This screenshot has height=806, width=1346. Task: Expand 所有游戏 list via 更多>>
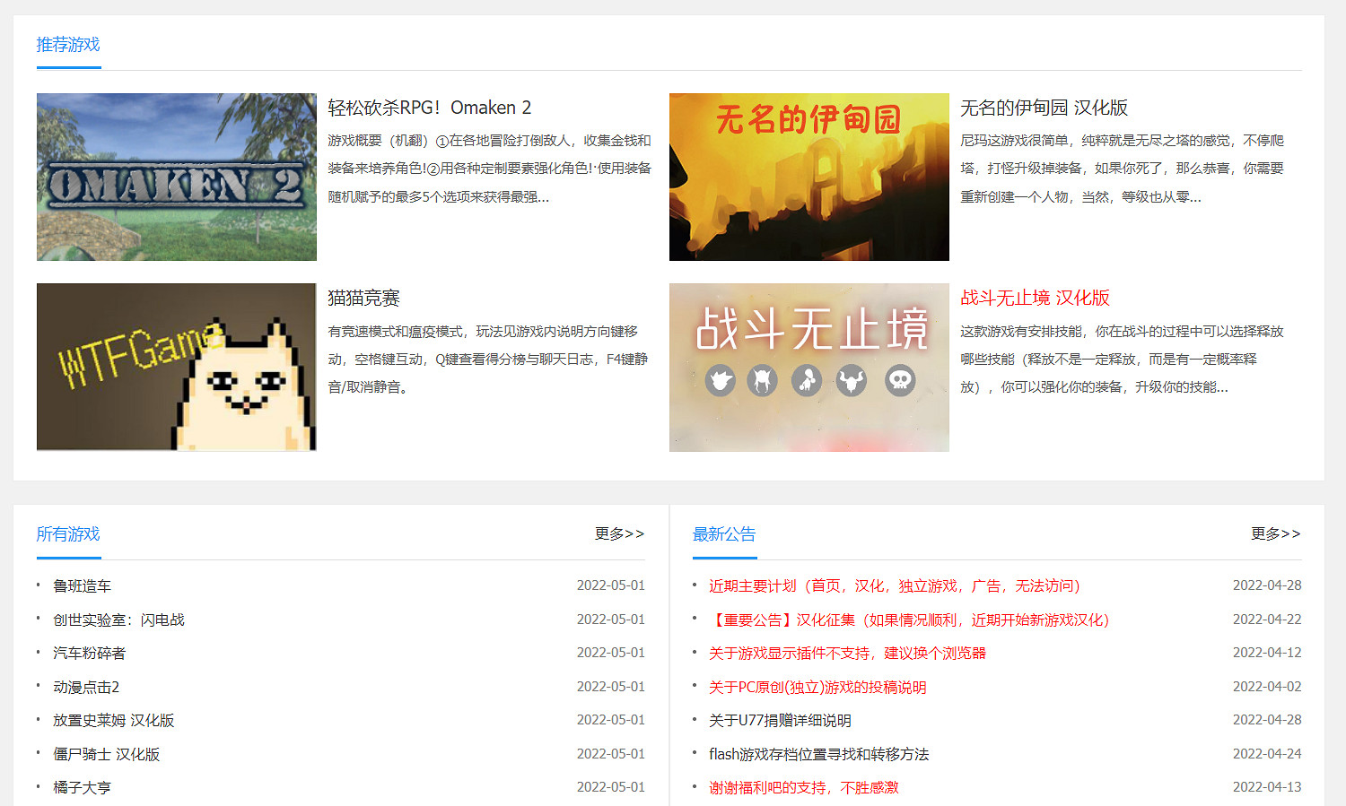(618, 533)
